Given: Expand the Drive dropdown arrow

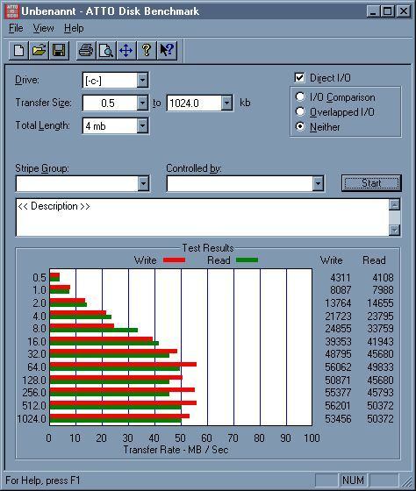Looking at the screenshot, I should [x=142, y=80].
